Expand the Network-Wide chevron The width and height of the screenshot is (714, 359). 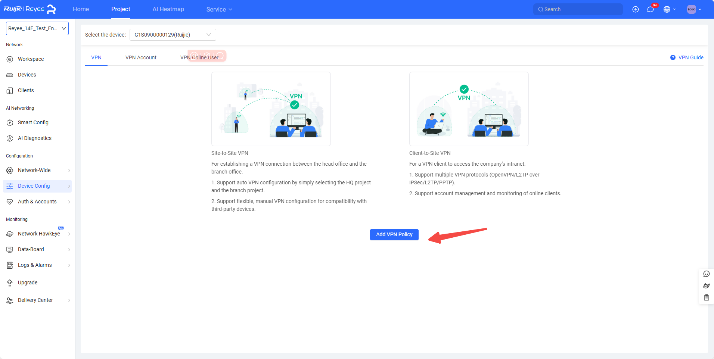tap(69, 171)
